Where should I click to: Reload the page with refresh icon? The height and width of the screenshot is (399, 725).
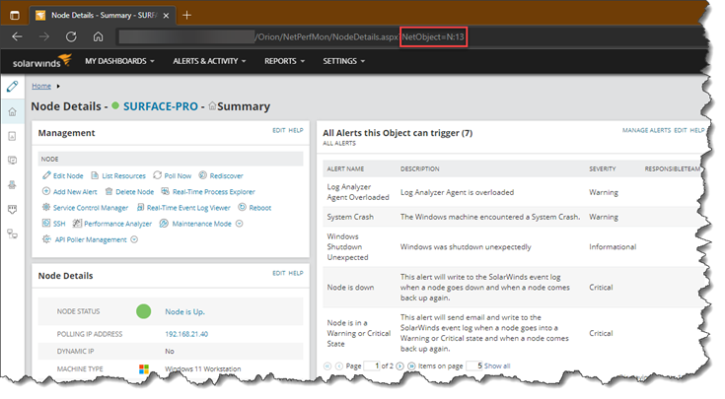click(x=71, y=36)
